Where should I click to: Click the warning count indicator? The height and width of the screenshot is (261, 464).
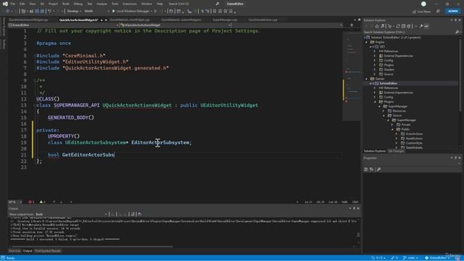coord(42,202)
